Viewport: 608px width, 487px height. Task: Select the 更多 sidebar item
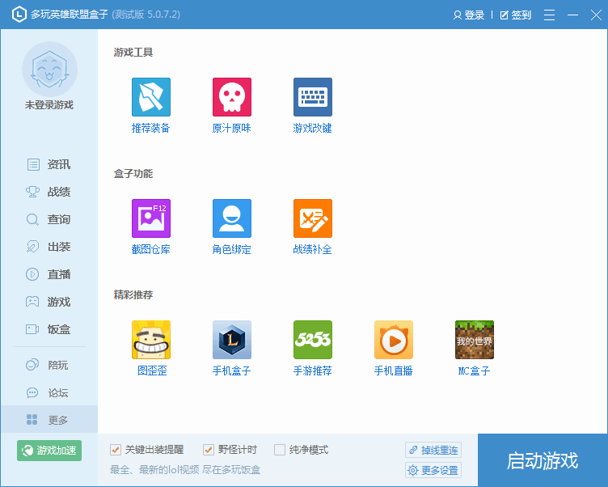pos(49,420)
